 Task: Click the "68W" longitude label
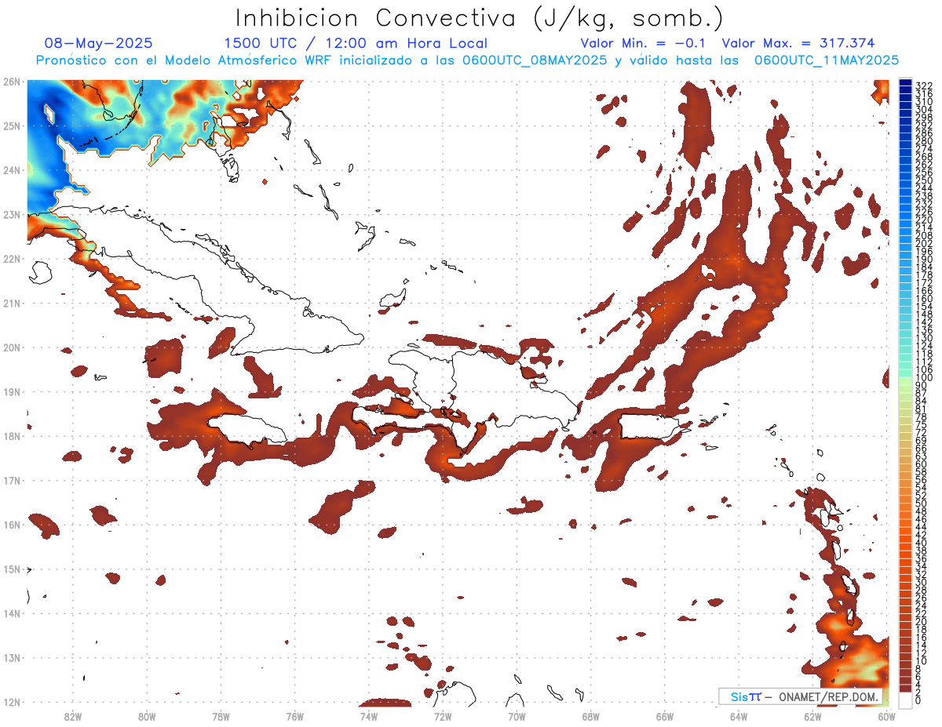pos(590,716)
